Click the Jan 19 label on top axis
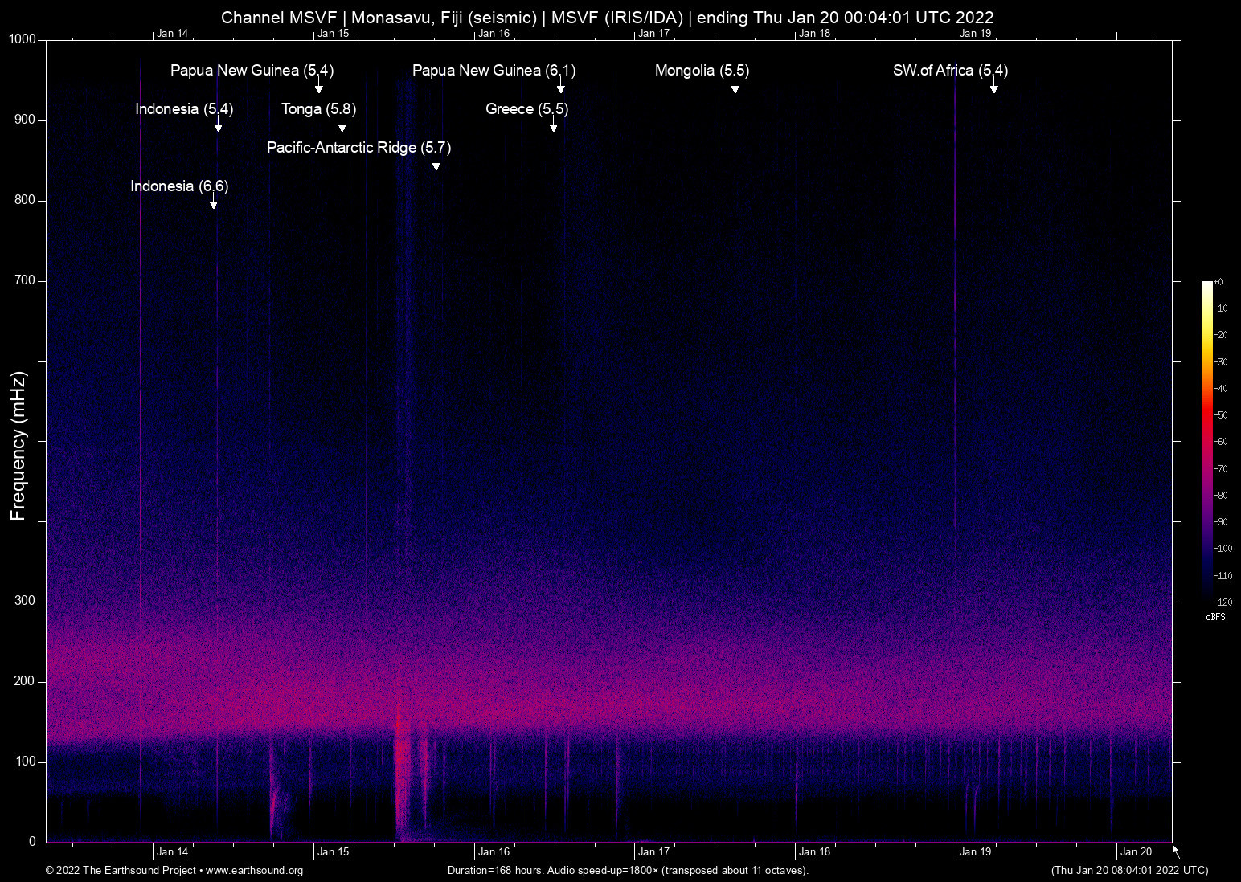The image size is (1241, 882). (x=973, y=33)
